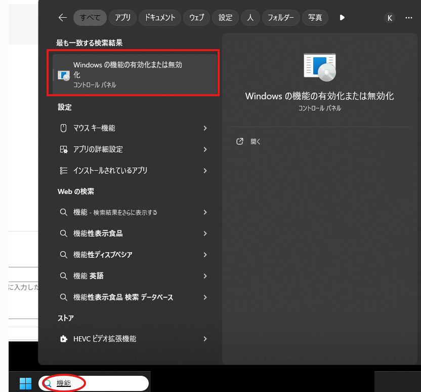This screenshot has height=392, width=421.
Task: Expand the インストールされているアプリ chevron
Action: click(205, 171)
